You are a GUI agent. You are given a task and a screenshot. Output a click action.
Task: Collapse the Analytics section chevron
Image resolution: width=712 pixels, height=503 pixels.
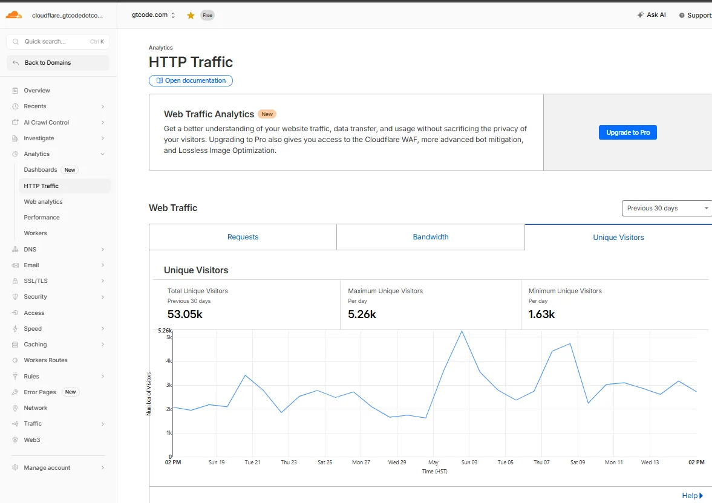click(103, 154)
